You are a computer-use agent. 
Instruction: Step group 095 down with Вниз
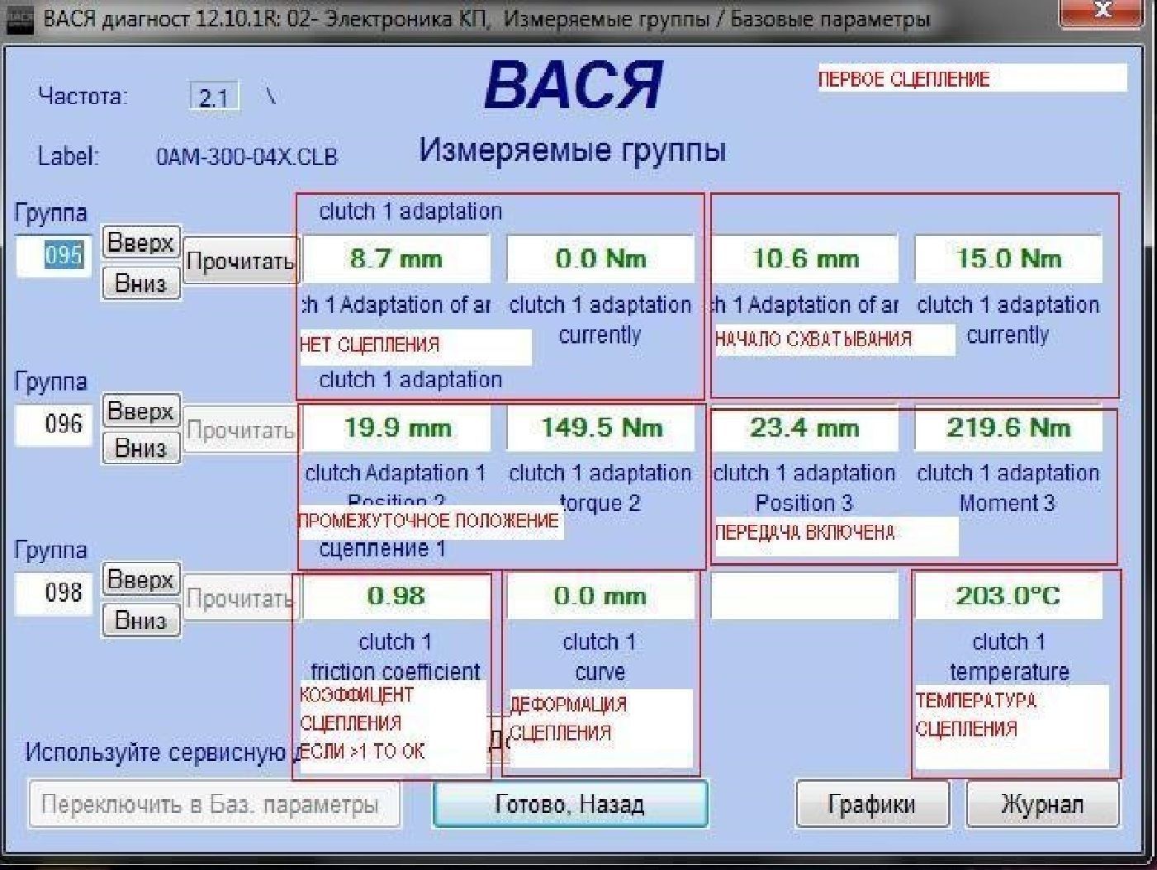[x=141, y=283]
